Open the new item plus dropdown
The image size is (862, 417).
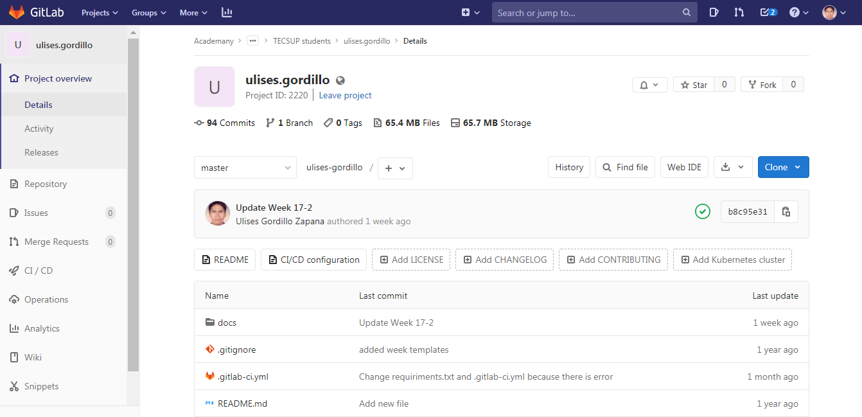[471, 12]
